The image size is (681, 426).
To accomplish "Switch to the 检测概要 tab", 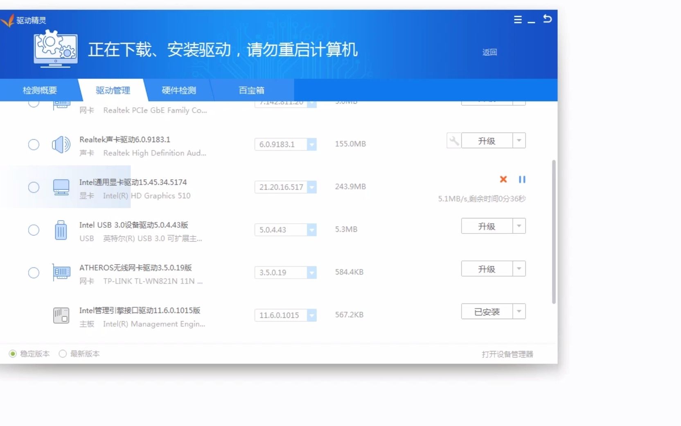I will coord(40,90).
